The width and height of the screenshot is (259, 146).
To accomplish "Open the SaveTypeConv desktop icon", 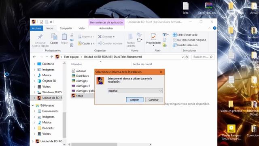I will click(x=208, y=6).
